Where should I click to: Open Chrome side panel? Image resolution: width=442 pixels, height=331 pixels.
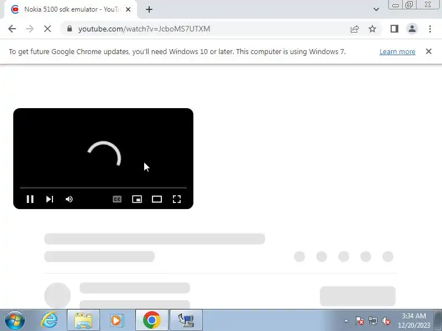[x=394, y=29]
